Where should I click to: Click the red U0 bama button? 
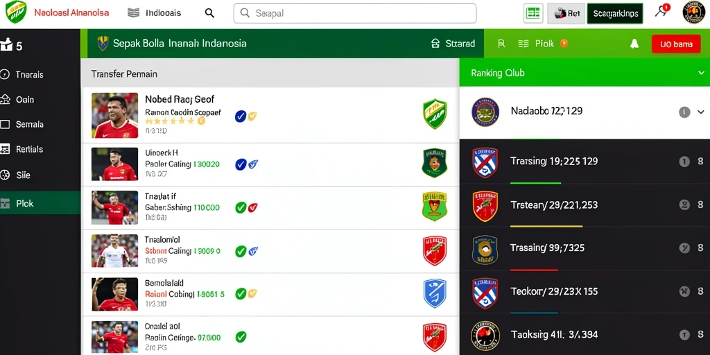[x=676, y=44]
